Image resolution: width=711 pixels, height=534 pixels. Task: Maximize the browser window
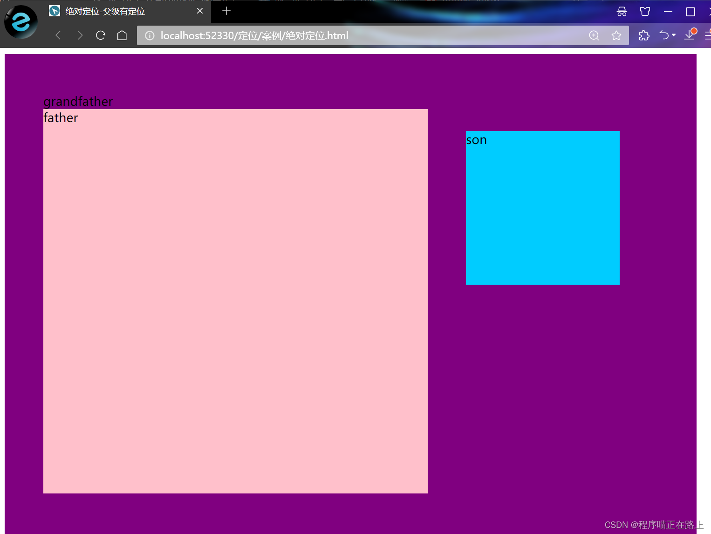pyautogui.click(x=690, y=12)
